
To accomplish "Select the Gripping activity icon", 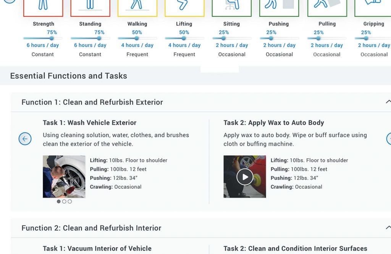I will (373, 8).
